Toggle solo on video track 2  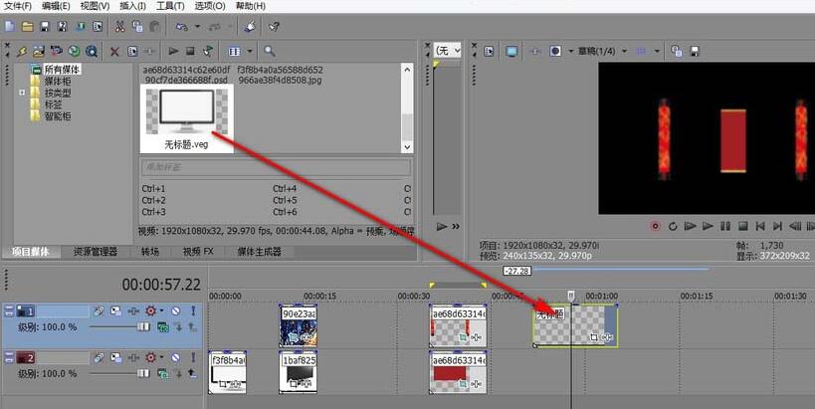pyautogui.click(x=192, y=357)
